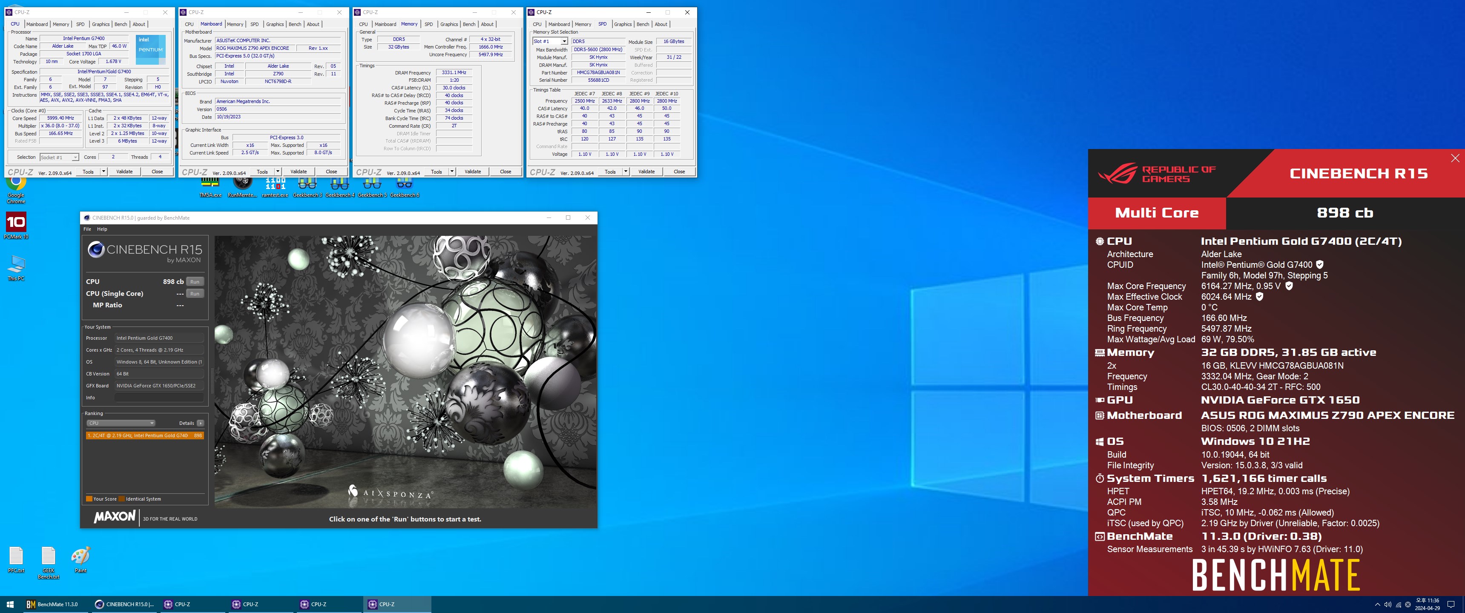Open Google Chrome desktop icon
The width and height of the screenshot is (1465, 613).
[16, 189]
